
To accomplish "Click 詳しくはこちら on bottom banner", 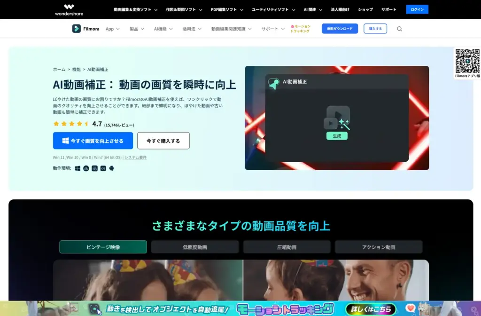I will [371, 309].
